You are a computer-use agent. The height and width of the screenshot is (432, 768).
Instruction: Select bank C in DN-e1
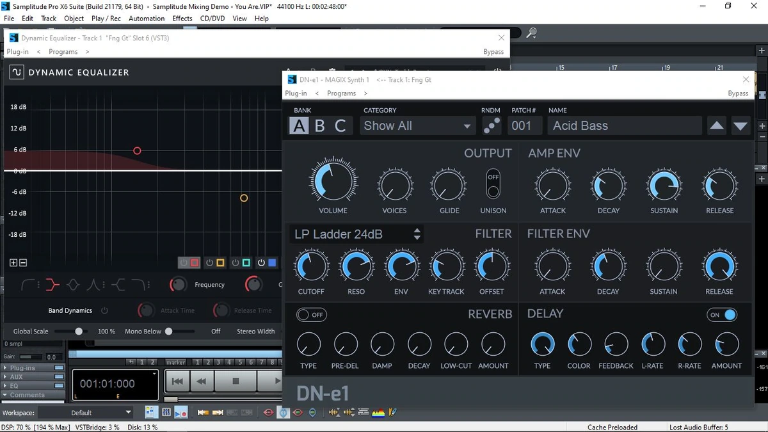click(340, 126)
